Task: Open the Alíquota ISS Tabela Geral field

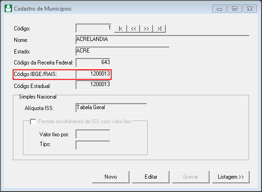Action: point(111,108)
